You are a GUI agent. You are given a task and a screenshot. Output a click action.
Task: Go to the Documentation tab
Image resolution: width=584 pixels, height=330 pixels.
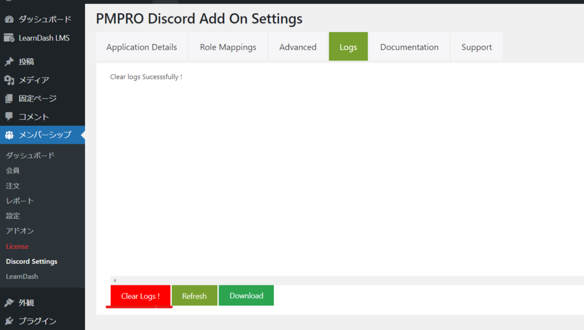coord(409,47)
